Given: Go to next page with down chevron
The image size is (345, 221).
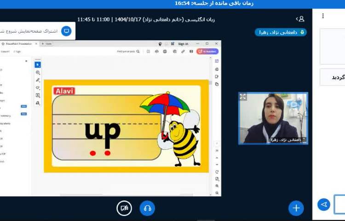Looking at the screenshot, I should pos(217,165).
